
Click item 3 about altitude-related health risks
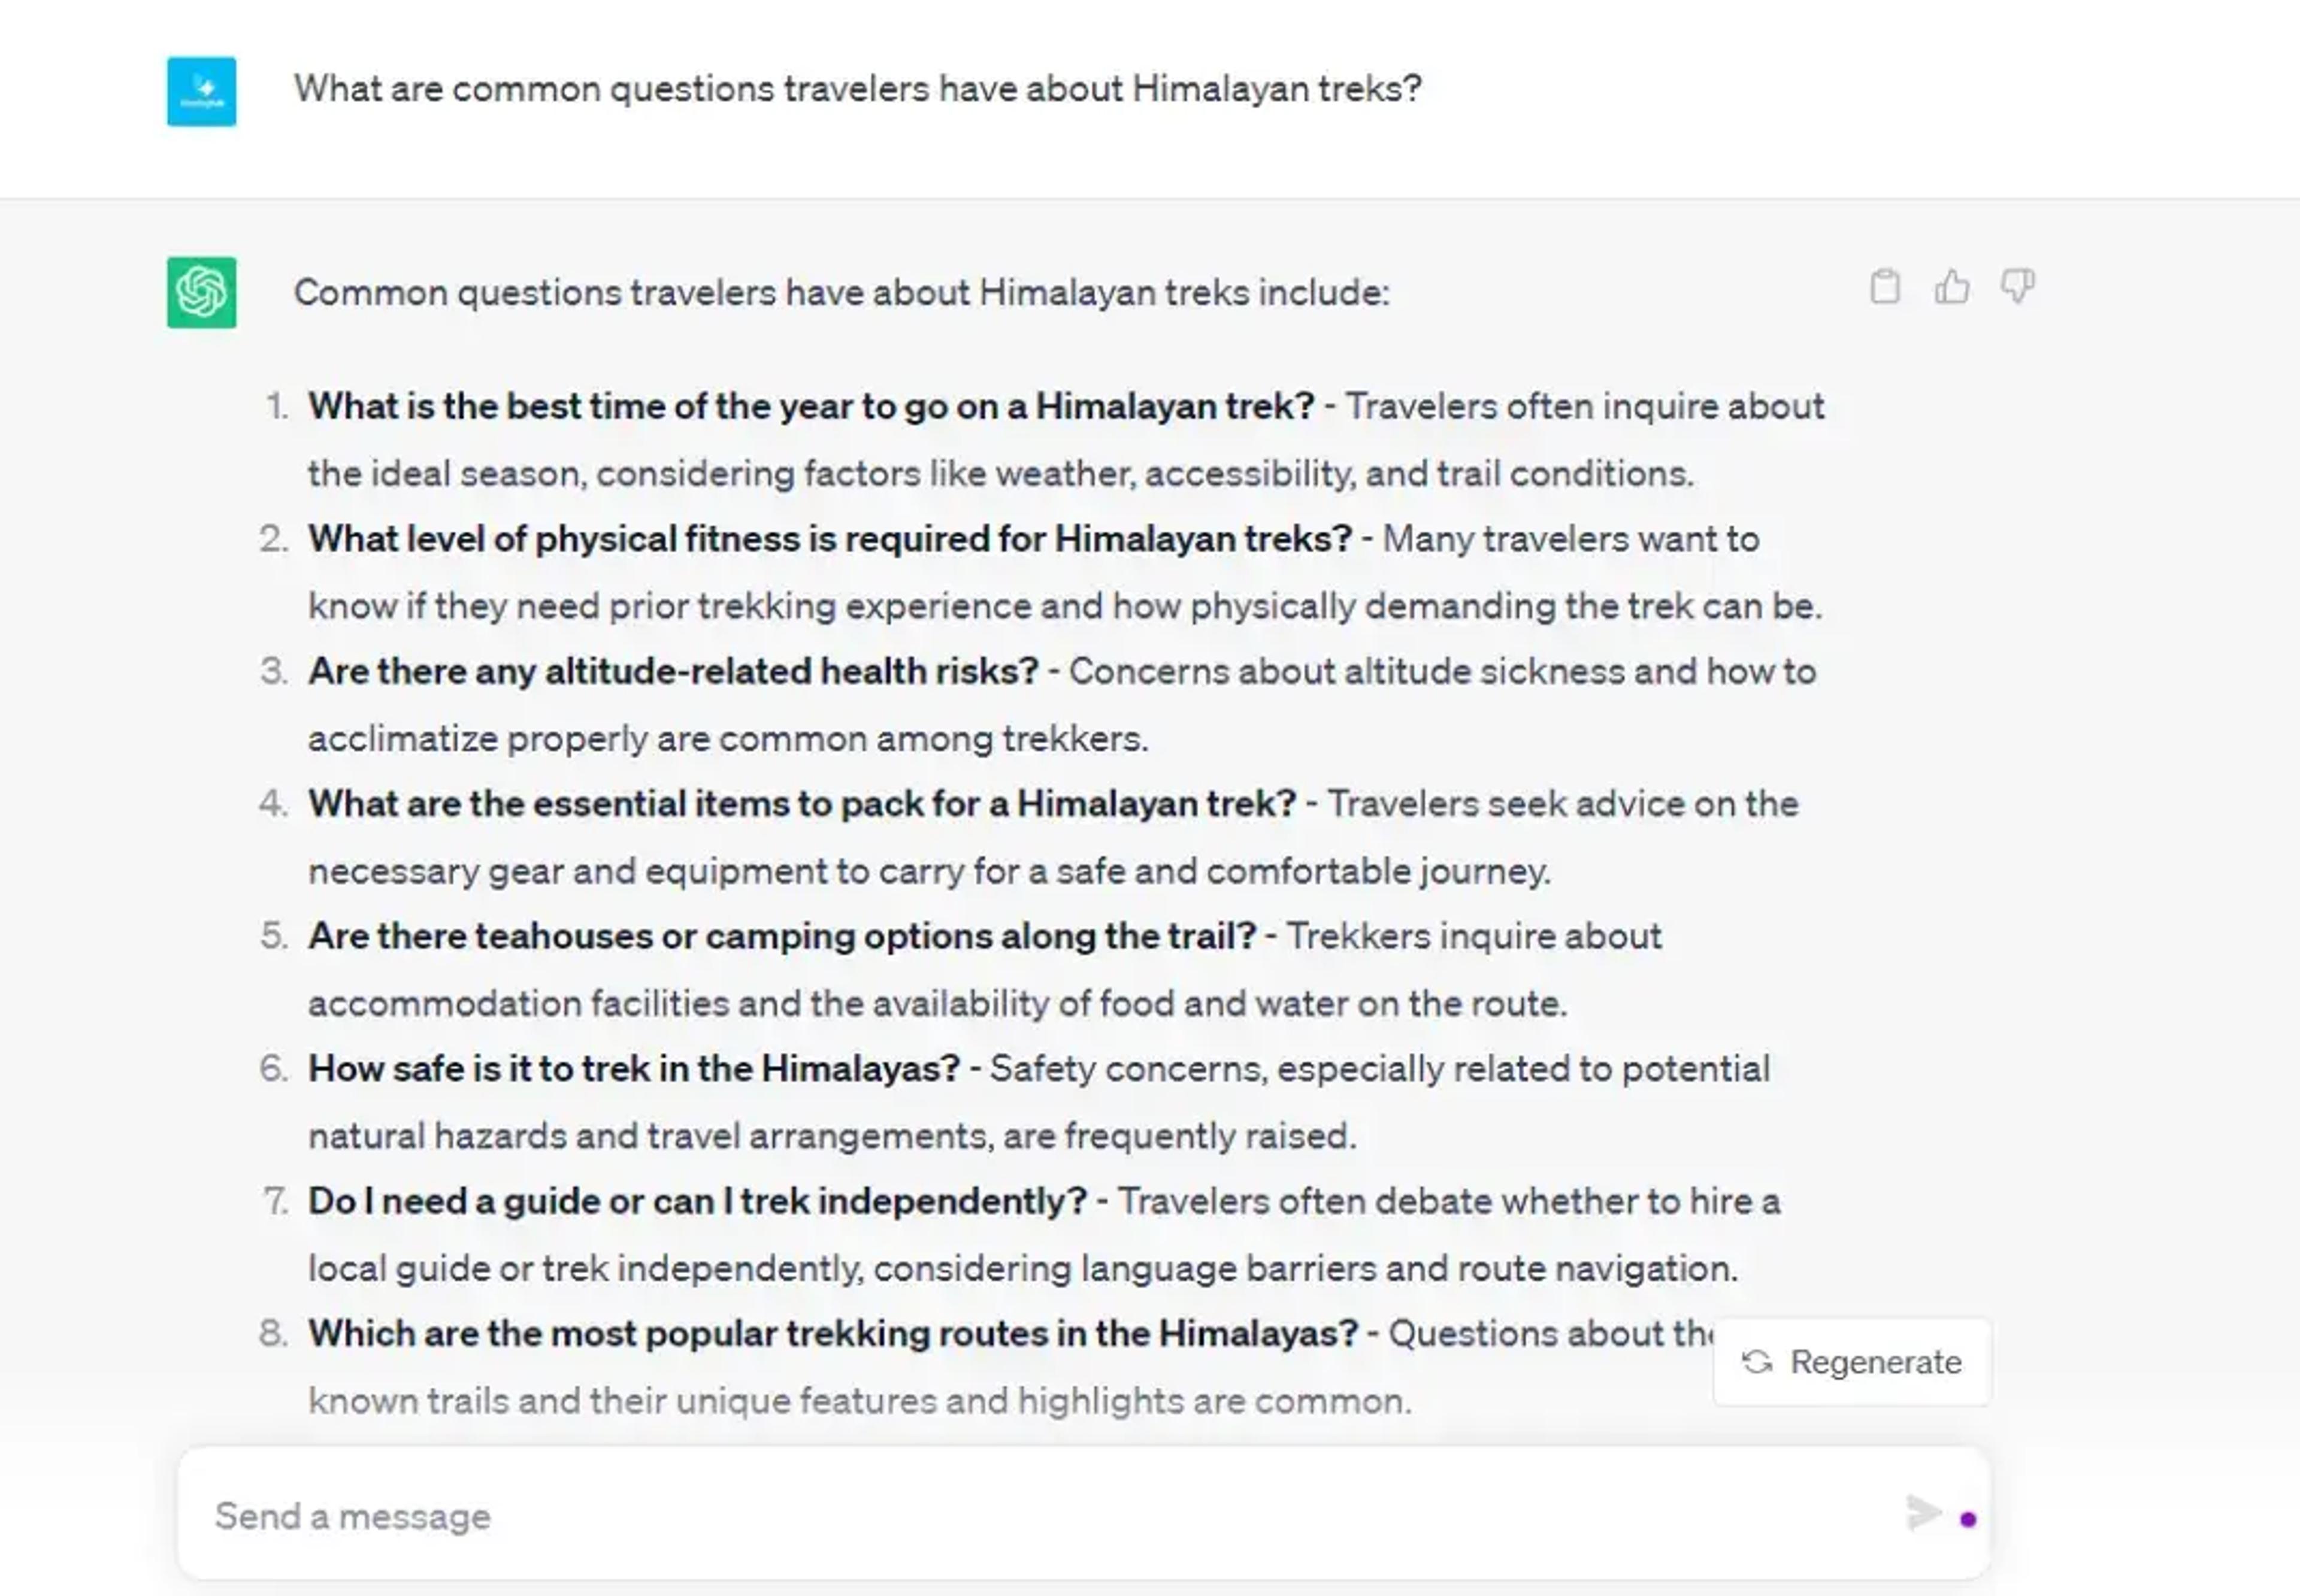(x=1062, y=705)
